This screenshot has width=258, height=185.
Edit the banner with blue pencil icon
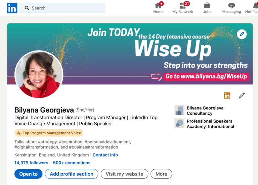pyautogui.click(x=242, y=34)
